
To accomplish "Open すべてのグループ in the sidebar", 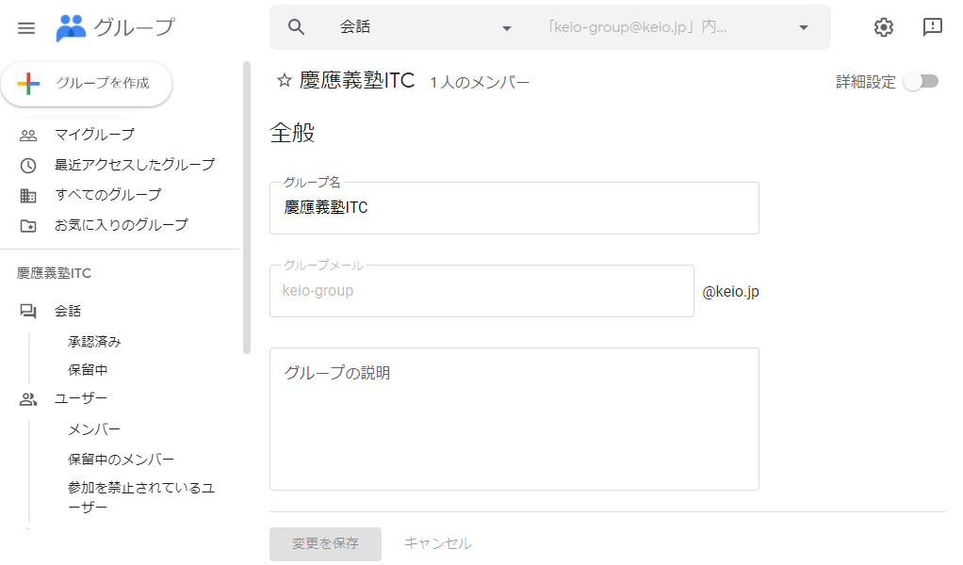I will (107, 195).
